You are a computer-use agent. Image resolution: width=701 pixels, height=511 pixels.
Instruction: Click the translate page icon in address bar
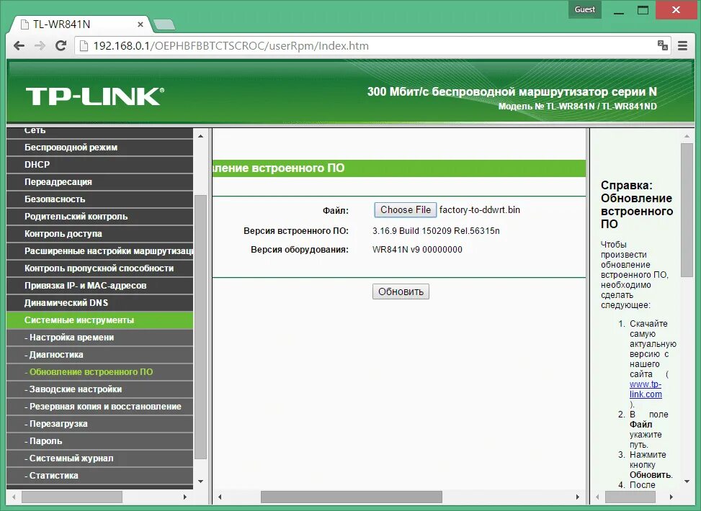[x=663, y=45]
